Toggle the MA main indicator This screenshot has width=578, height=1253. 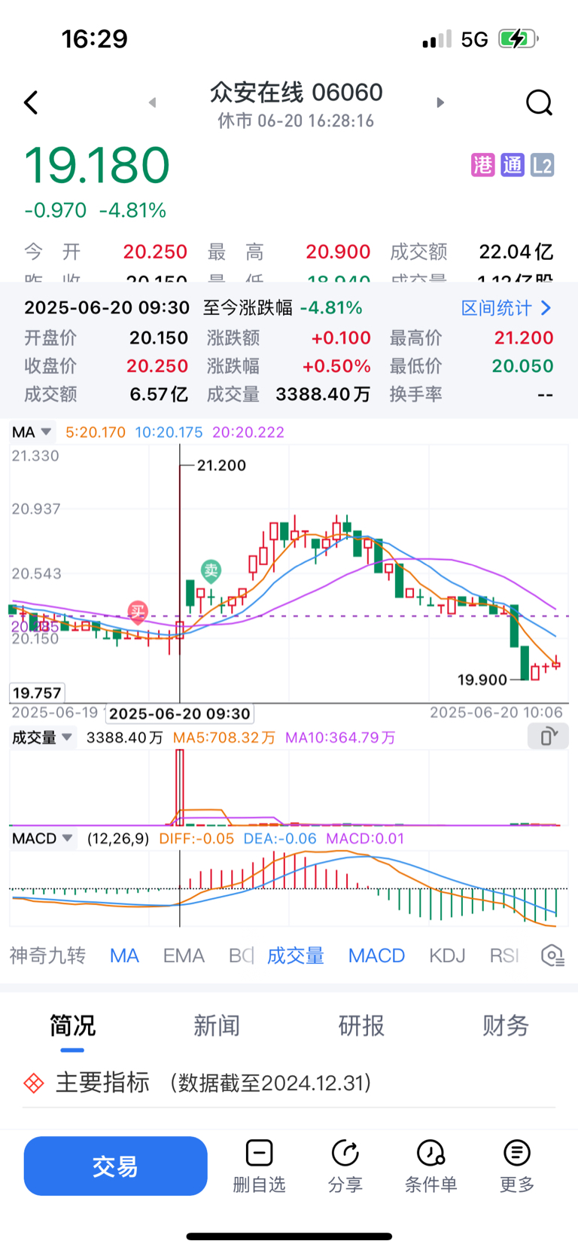click(124, 955)
